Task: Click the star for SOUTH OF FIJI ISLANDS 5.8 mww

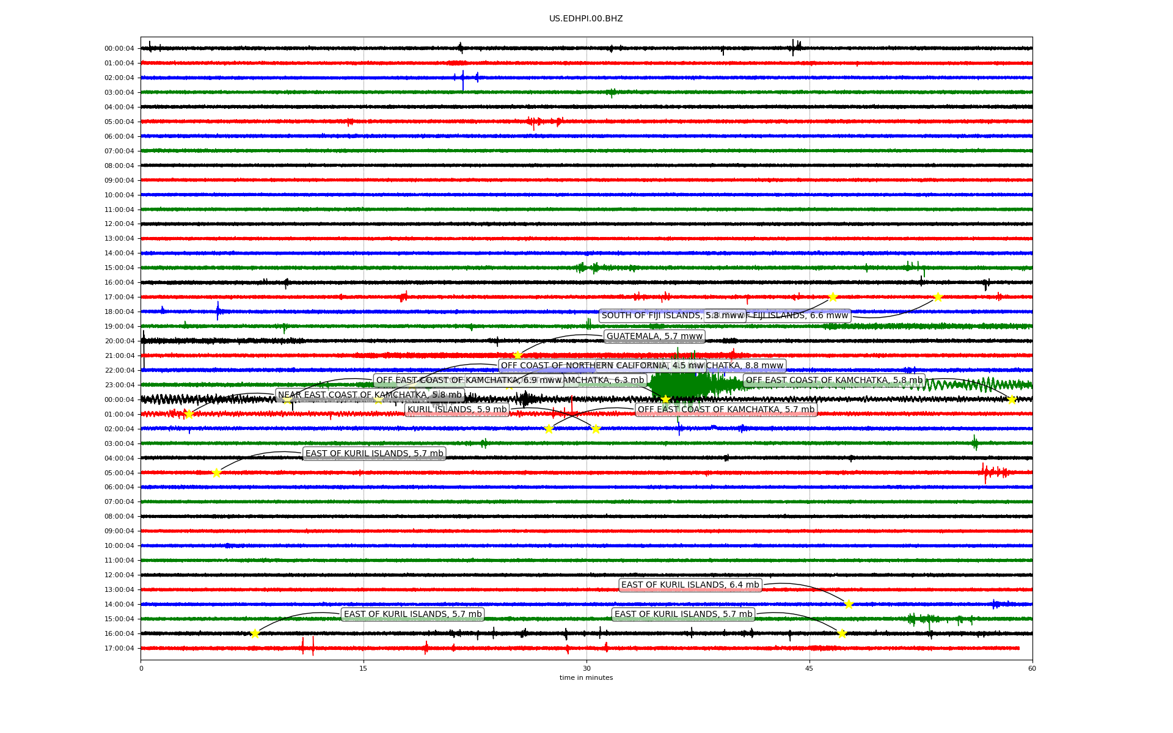Action: point(832,297)
